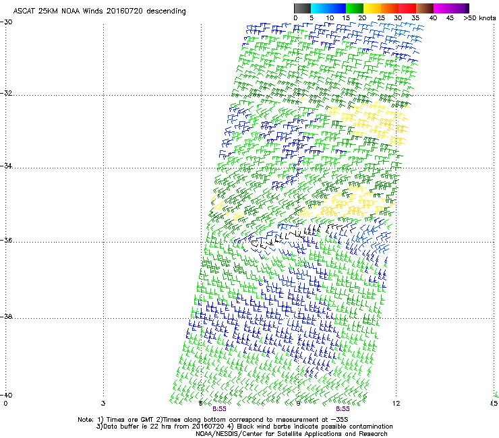This screenshot has height=438, width=499.
Task: Select the green 15-20 knots legend segment
Action: click(355, 8)
